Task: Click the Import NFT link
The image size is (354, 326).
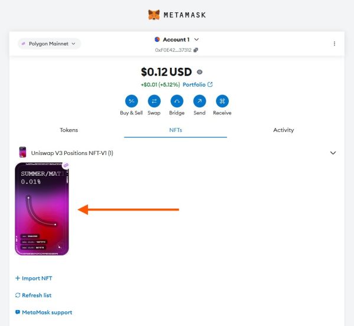Action: pyautogui.click(x=37, y=278)
